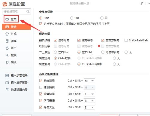Image resolution: width=150 pixels, height=116 pixels.
Task: Open 输入法管理器
Action: pyautogui.click(x=16, y=75)
